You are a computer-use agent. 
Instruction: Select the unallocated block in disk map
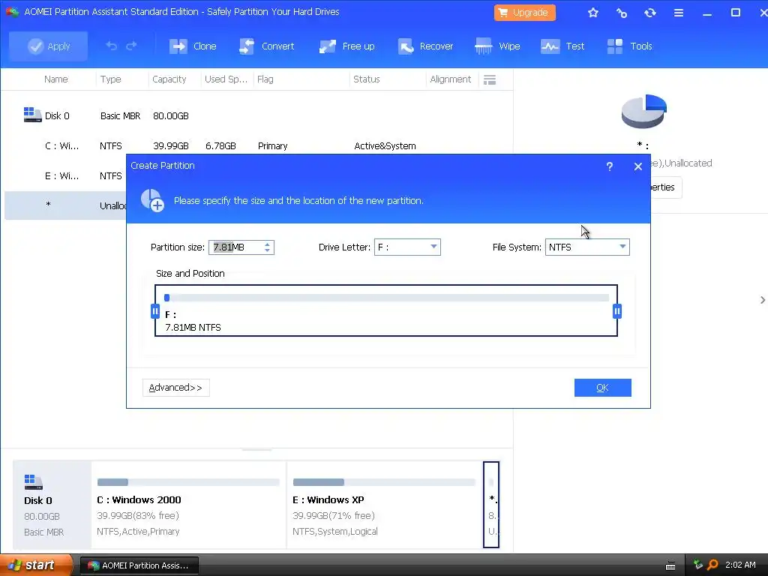pyautogui.click(x=491, y=505)
